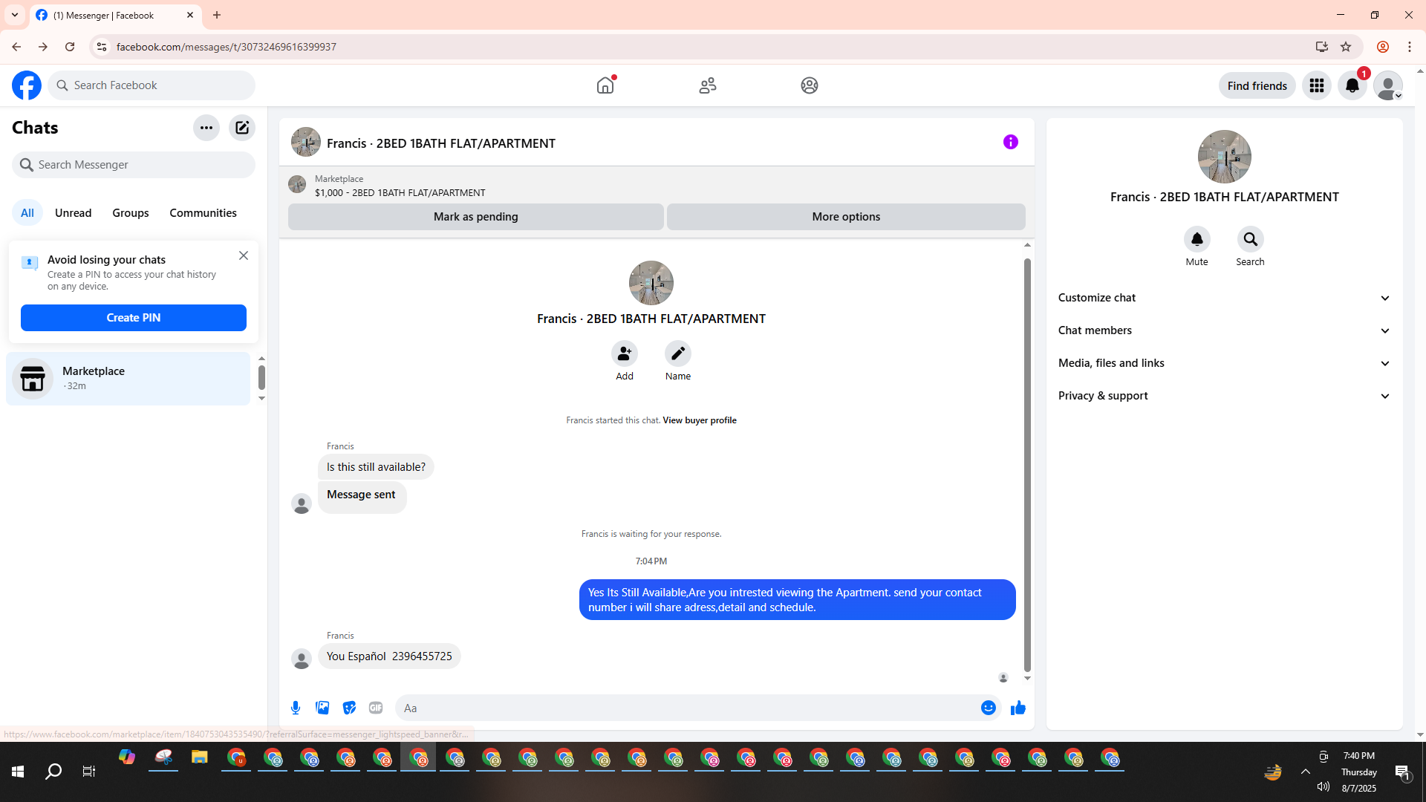Viewport: 1426px width, 802px height.
Task: Open the volume control in system tray
Action: (1324, 786)
